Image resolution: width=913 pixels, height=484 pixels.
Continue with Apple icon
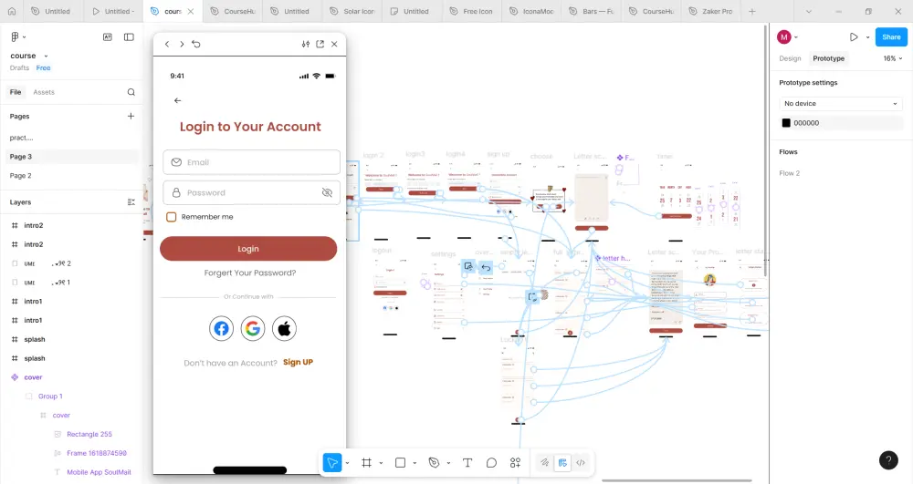coord(284,329)
